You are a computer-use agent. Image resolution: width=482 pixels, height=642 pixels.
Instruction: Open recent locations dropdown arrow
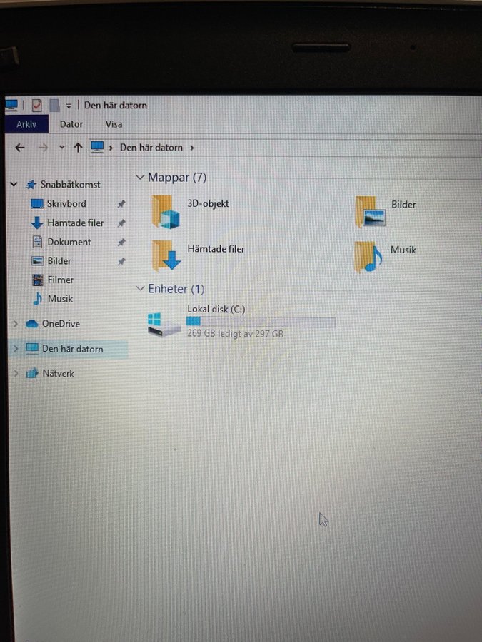tap(62, 148)
